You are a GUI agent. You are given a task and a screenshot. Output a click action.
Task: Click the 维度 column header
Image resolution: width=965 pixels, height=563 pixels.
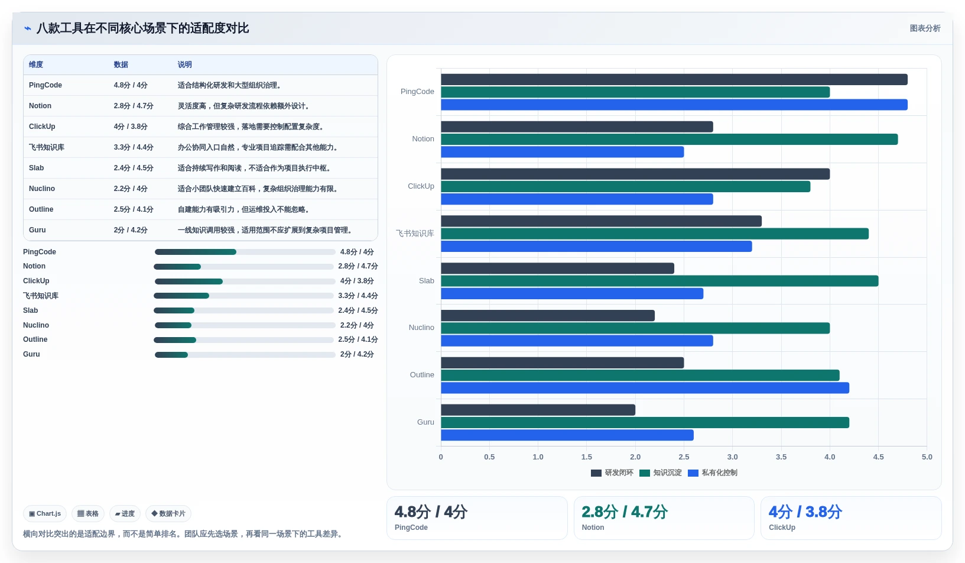36,64
